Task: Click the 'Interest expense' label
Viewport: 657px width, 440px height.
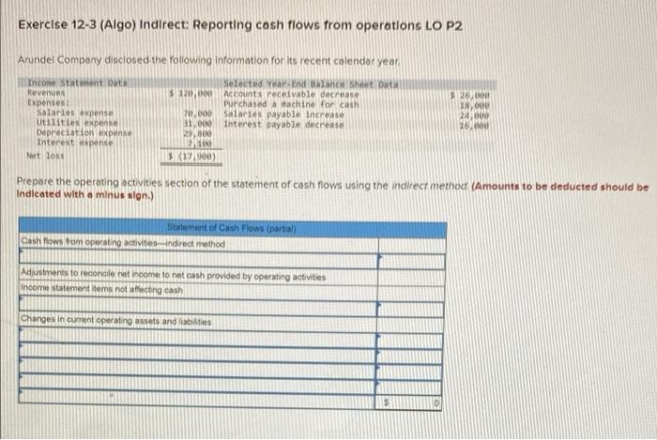Action: 75,143
